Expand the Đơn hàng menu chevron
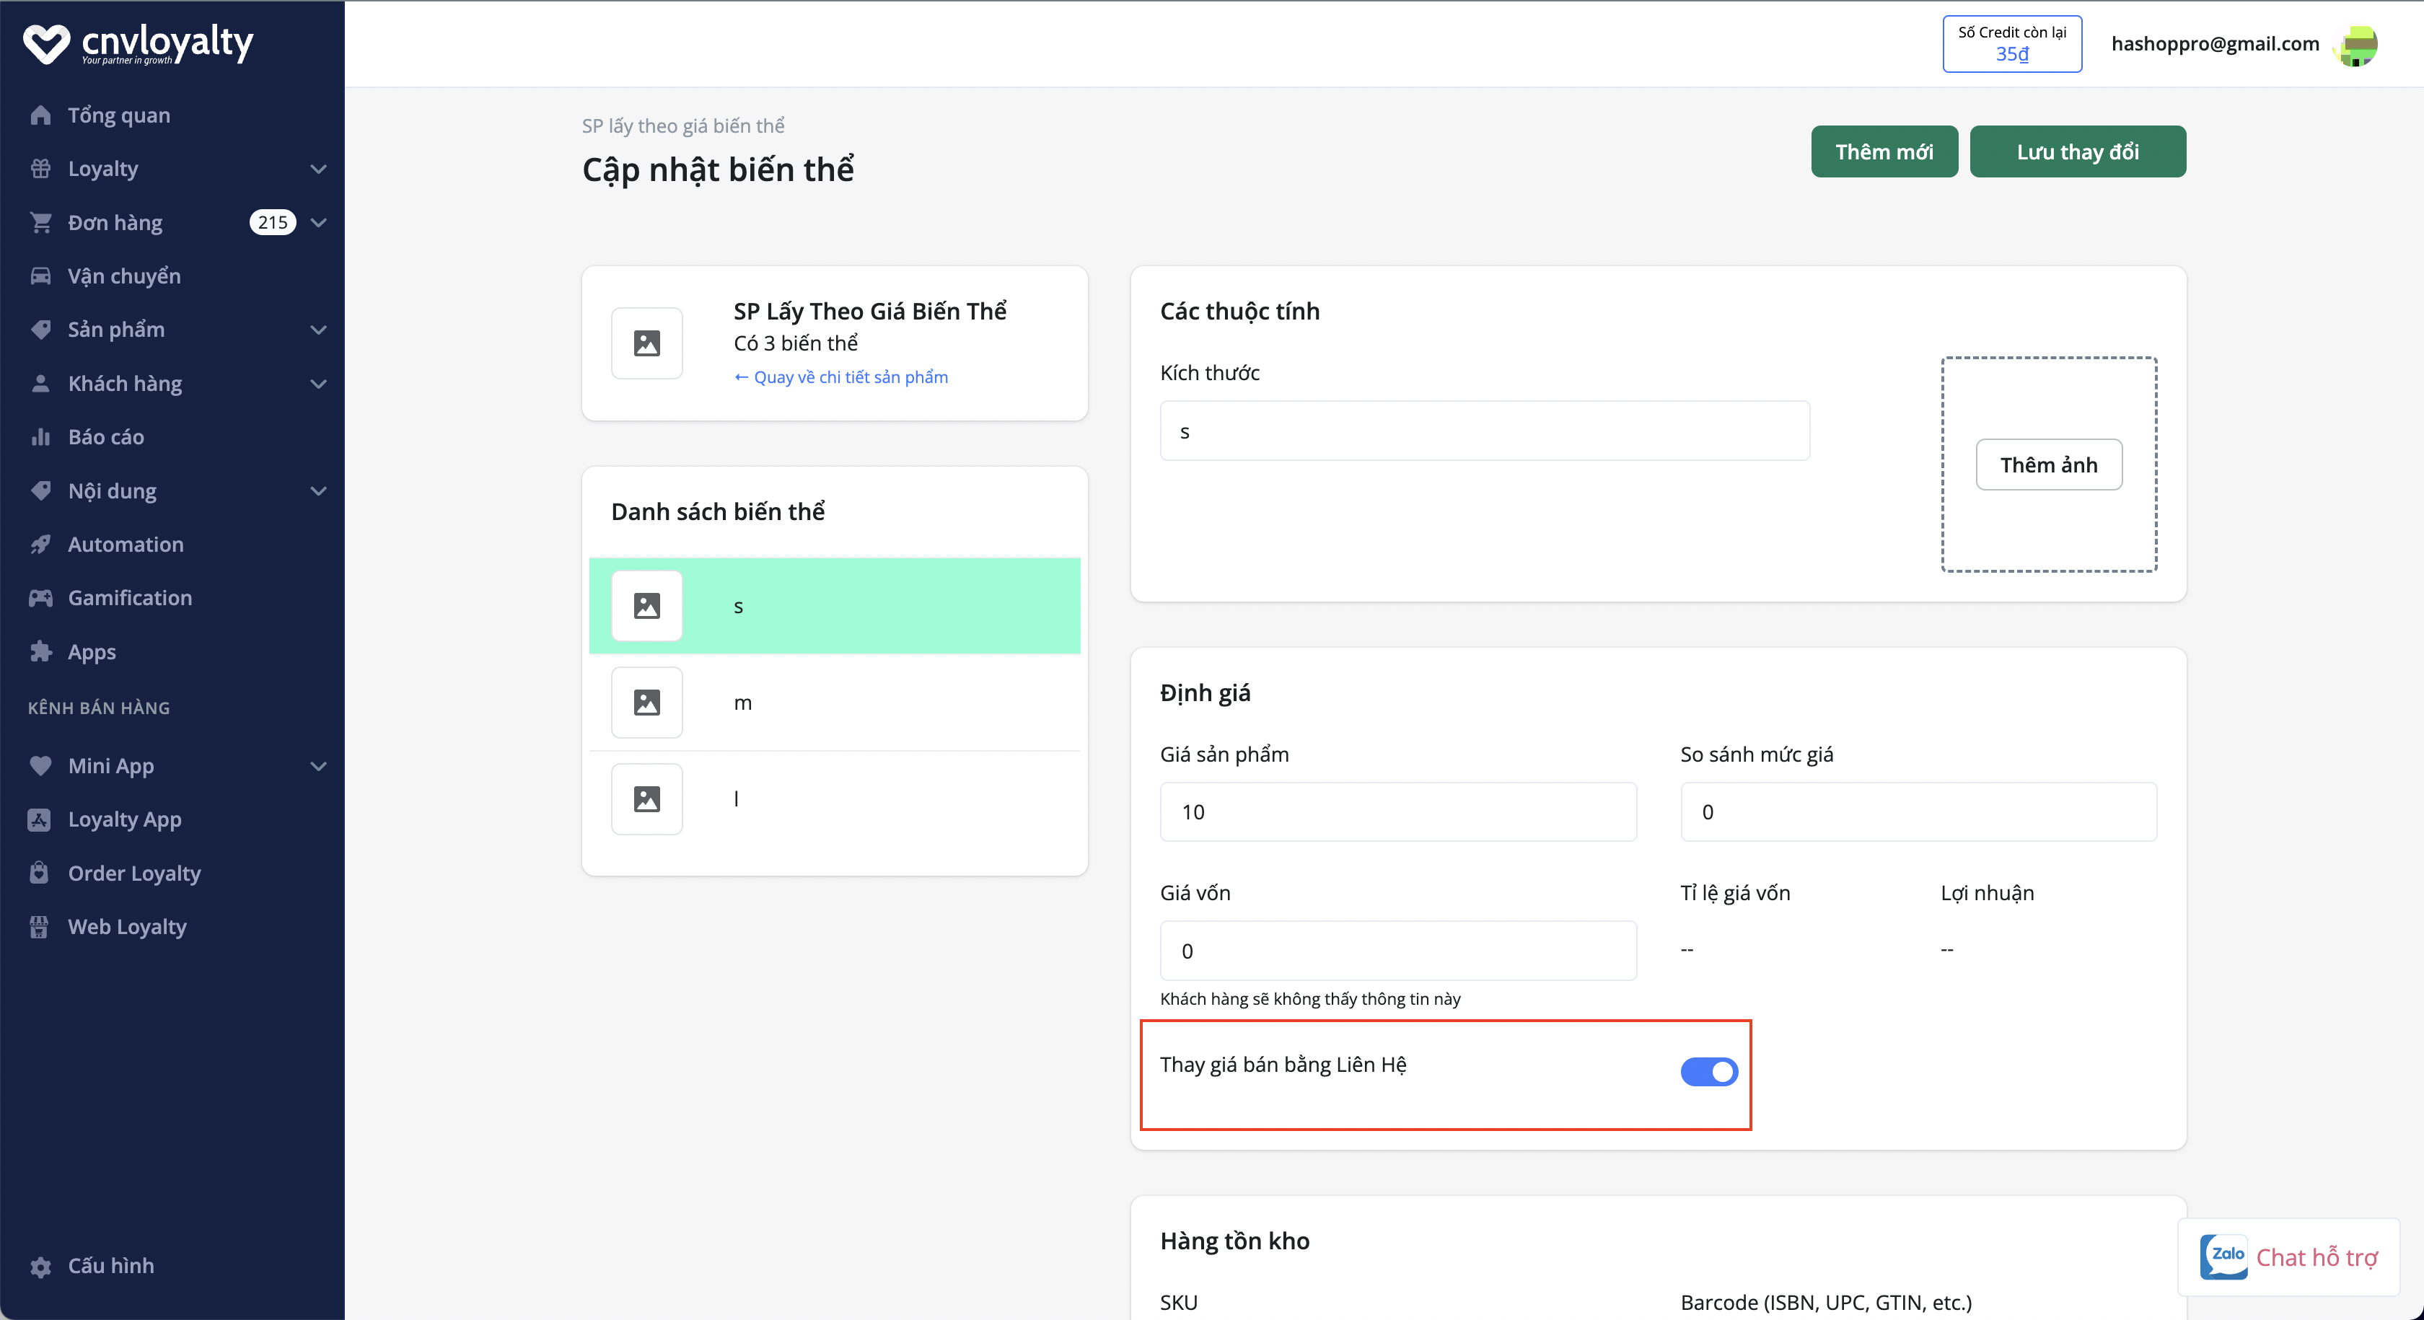 coord(319,223)
